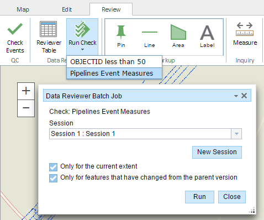Open the Session dropdown list
The image size is (264, 220).
[x=236, y=134]
